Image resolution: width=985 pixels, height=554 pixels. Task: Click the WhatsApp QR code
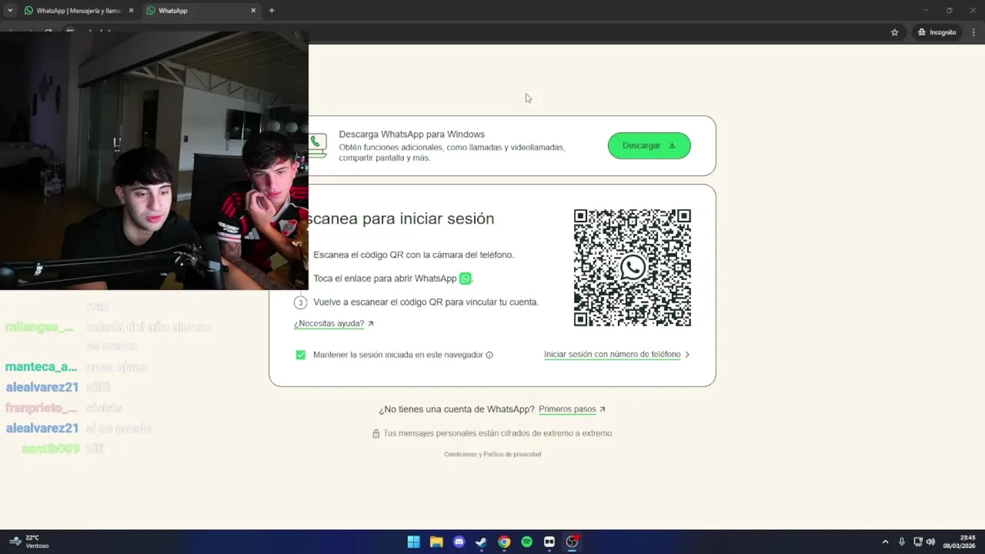pos(633,268)
